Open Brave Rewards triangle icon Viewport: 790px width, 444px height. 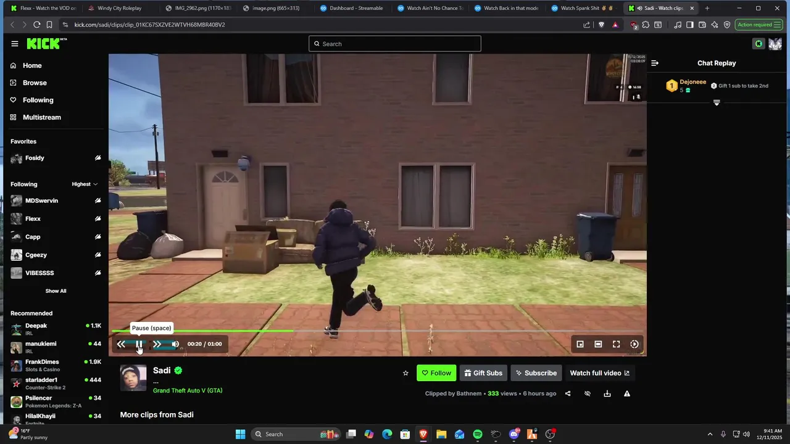615,25
